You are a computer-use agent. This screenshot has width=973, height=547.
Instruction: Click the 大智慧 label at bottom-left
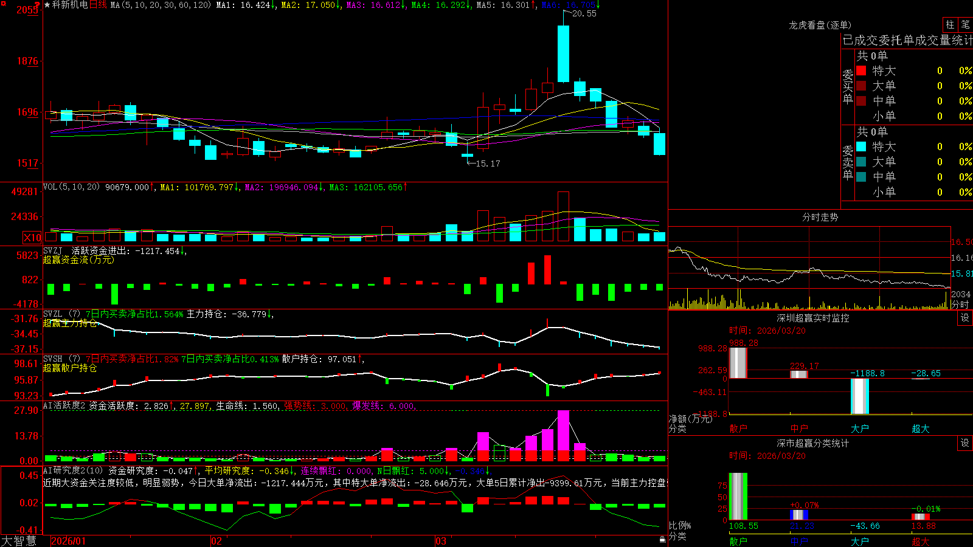tap(19, 541)
